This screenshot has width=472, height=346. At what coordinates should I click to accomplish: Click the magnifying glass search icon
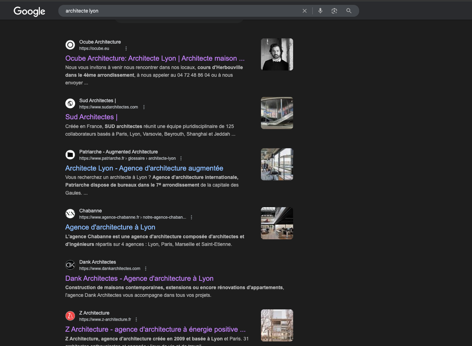[x=349, y=11]
